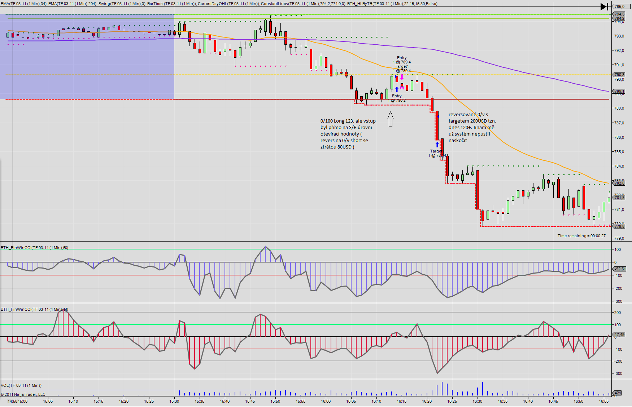Click the 786,0 label on the price axis

(619, 137)
